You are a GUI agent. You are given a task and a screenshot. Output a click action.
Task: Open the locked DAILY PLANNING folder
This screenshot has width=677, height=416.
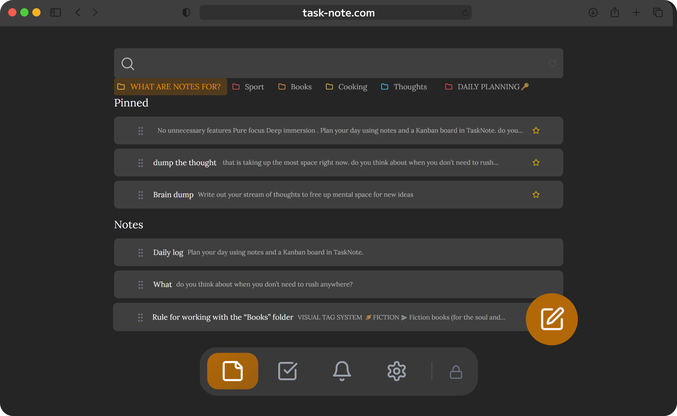486,87
